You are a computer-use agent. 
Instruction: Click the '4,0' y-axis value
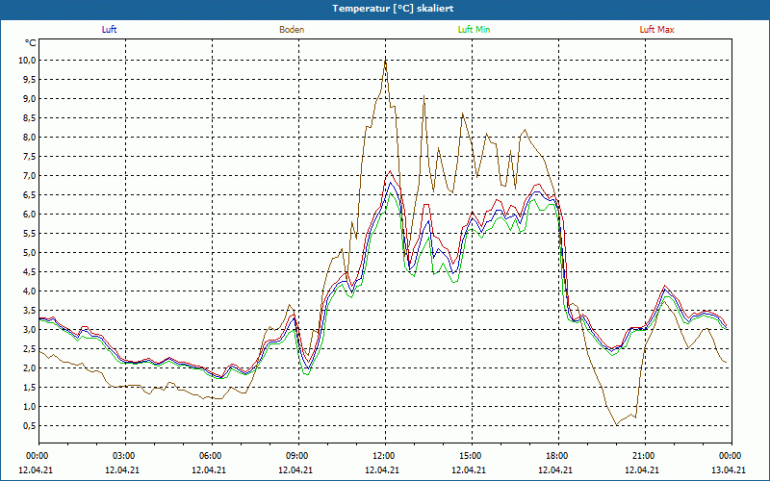tap(30, 291)
